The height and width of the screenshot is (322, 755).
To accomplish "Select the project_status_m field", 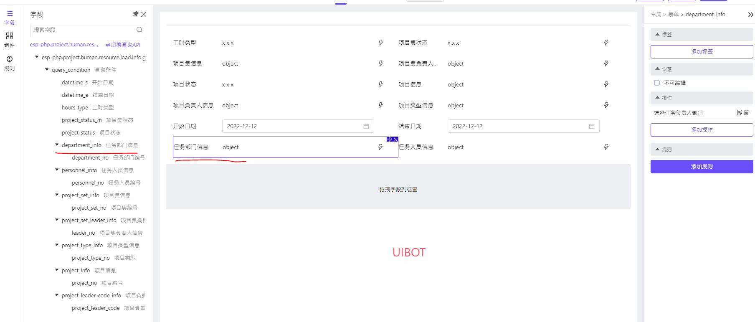I will pos(97,120).
